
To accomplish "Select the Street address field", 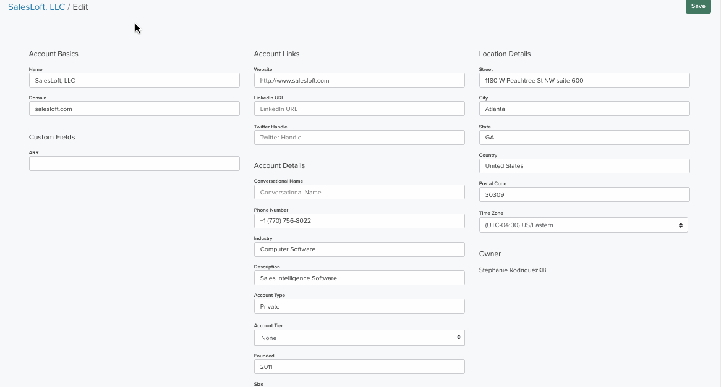I will coord(584,80).
